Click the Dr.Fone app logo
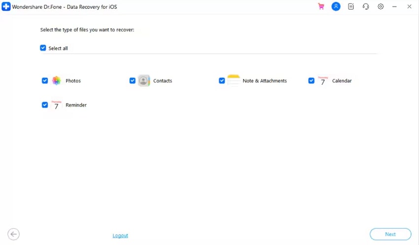The height and width of the screenshot is (245, 419). (x=6, y=7)
